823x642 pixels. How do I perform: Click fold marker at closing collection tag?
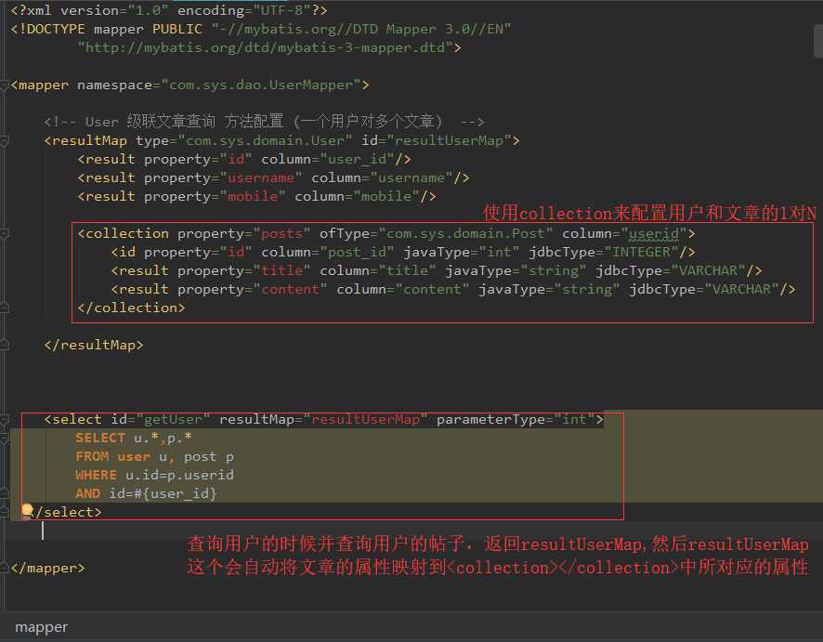tap(5, 308)
